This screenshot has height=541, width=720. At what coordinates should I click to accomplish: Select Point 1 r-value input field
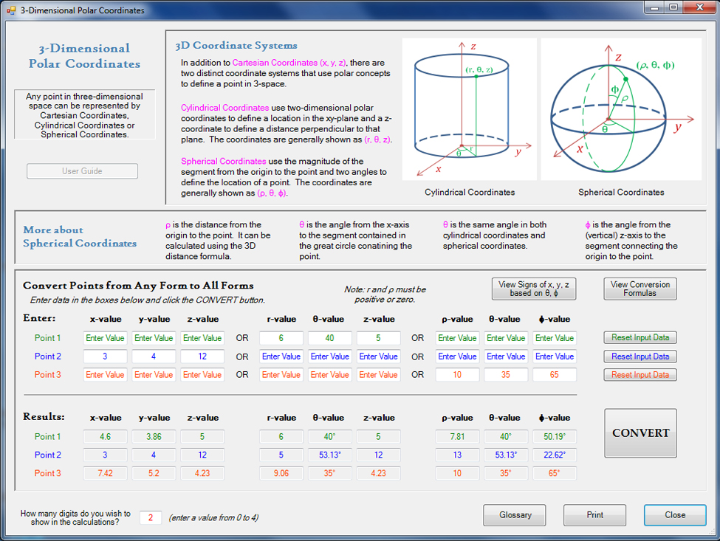[x=281, y=338]
